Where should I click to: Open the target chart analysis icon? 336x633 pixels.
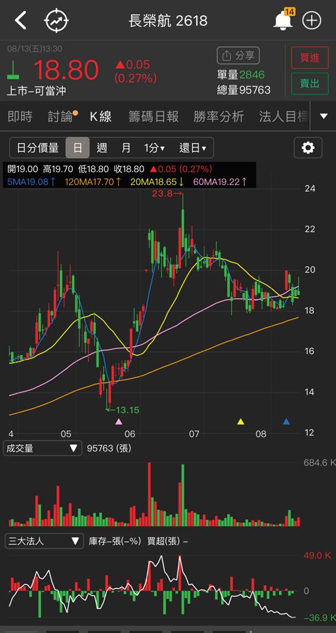(56, 20)
